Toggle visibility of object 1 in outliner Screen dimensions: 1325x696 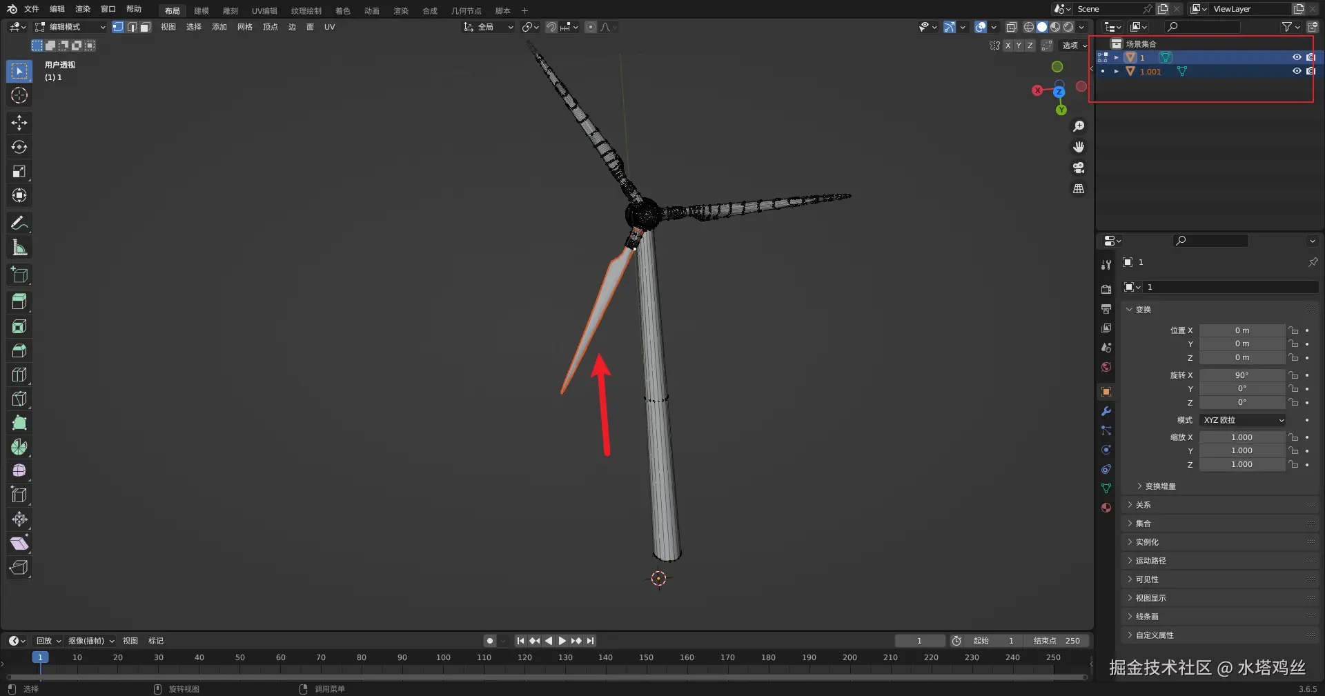[1297, 57]
